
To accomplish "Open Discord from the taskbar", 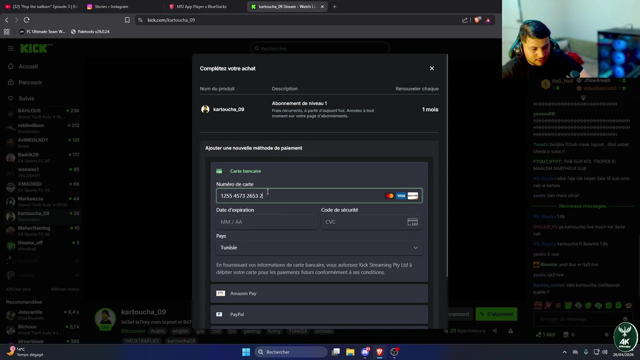I will tap(365, 352).
